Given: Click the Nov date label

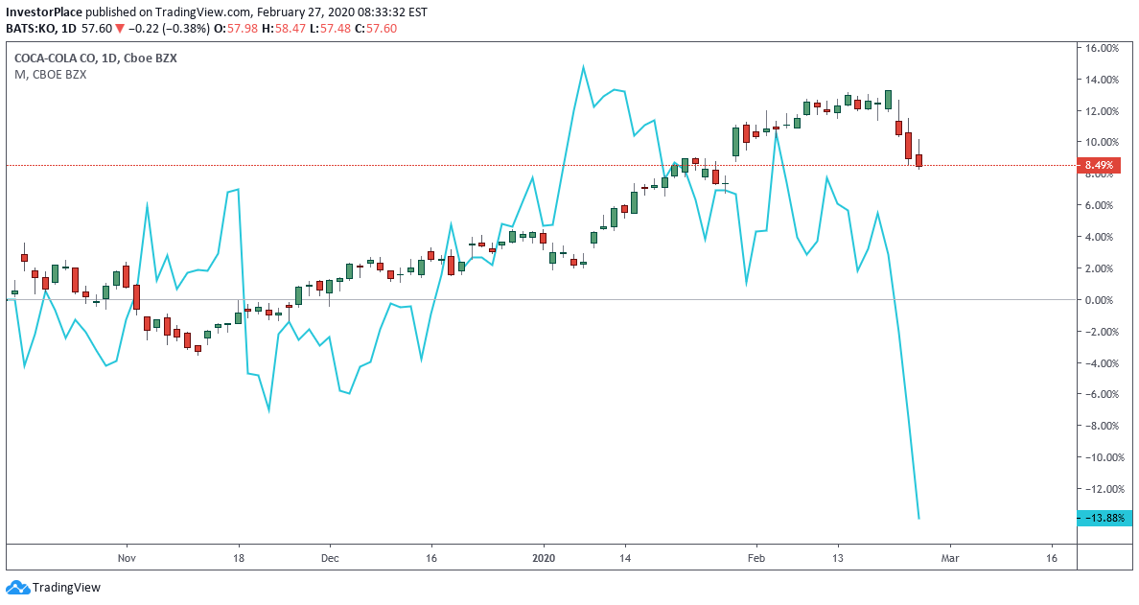Looking at the screenshot, I should click(127, 558).
